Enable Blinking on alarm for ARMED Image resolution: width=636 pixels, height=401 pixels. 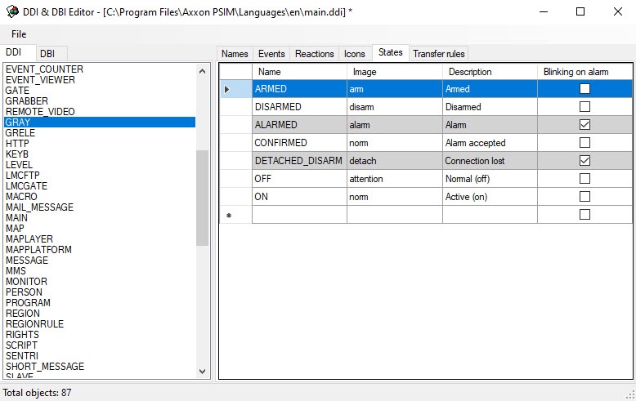(x=584, y=89)
